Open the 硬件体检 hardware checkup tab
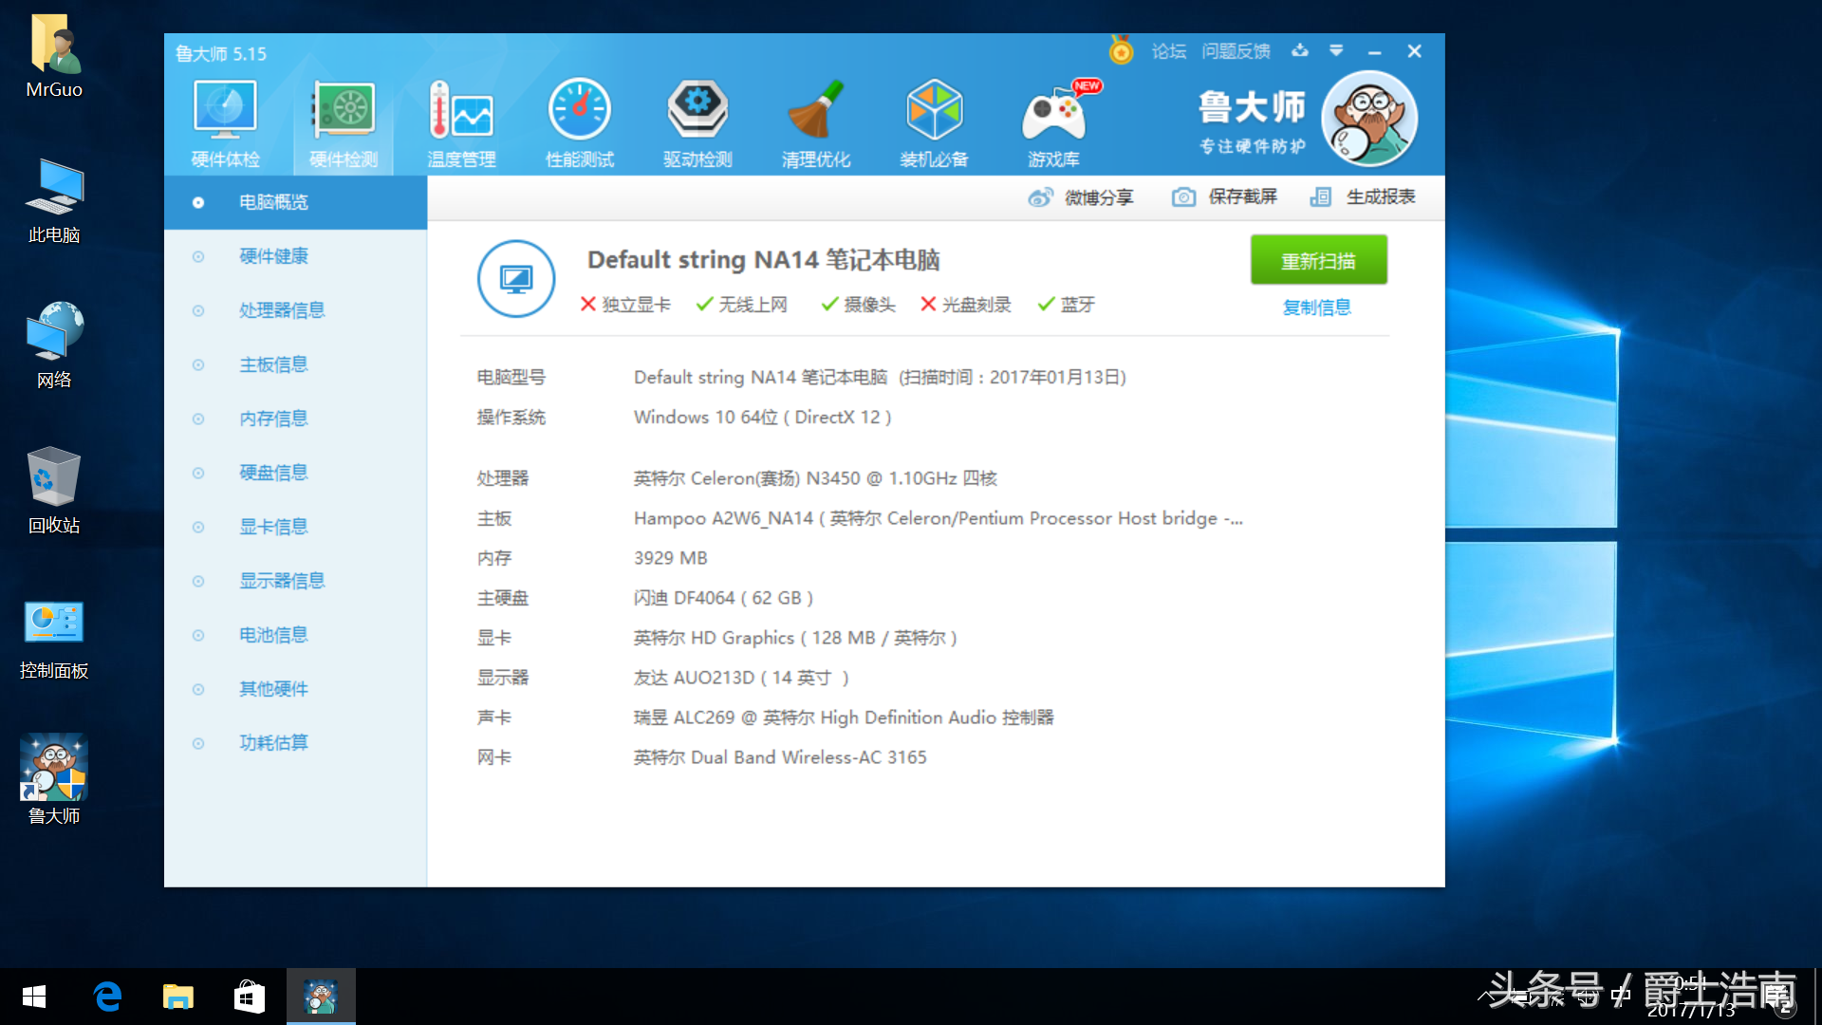1822x1025 pixels. (225, 124)
